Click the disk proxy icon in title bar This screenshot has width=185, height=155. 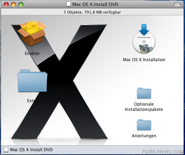[68, 5]
